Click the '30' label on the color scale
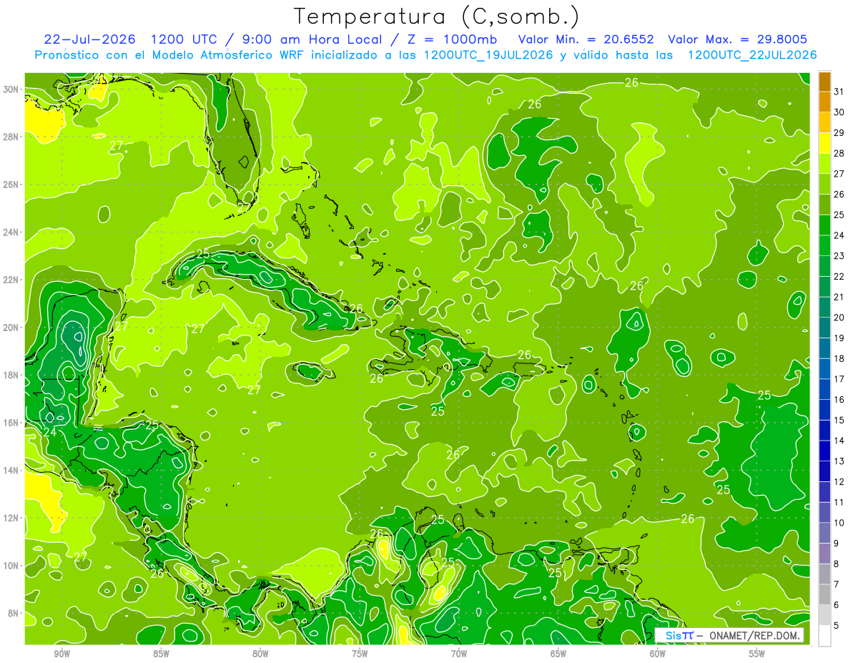858x663 pixels. click(x=839, y=112)
